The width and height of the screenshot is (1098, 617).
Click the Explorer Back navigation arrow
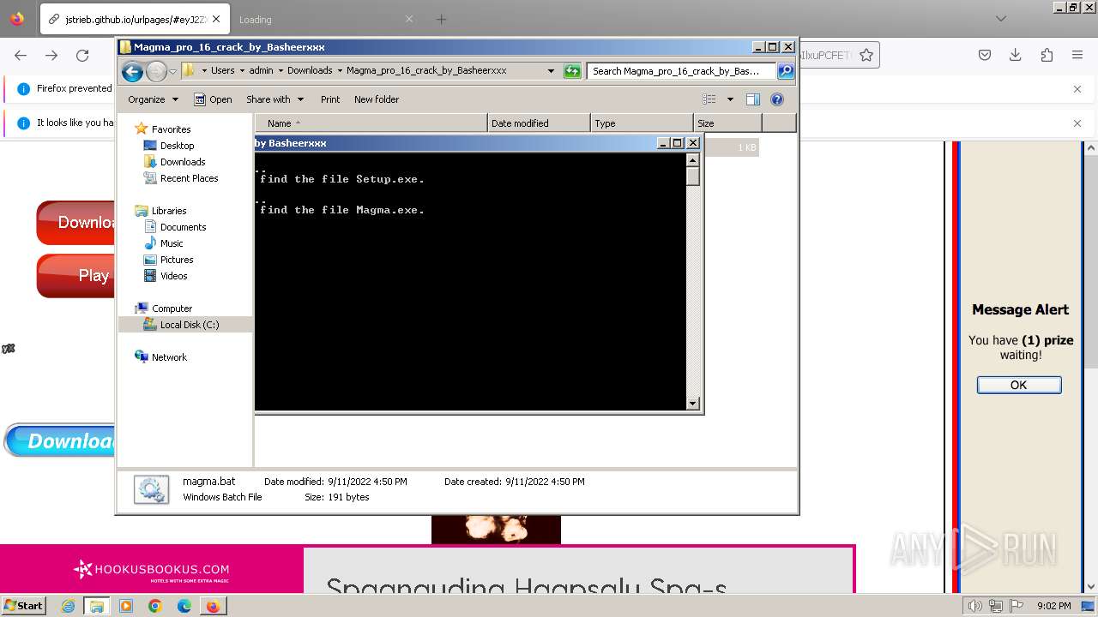tap(132, 71)
